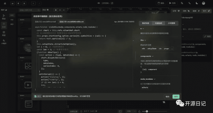Select the 验证结果 validation result tab

tap(146, 23)
